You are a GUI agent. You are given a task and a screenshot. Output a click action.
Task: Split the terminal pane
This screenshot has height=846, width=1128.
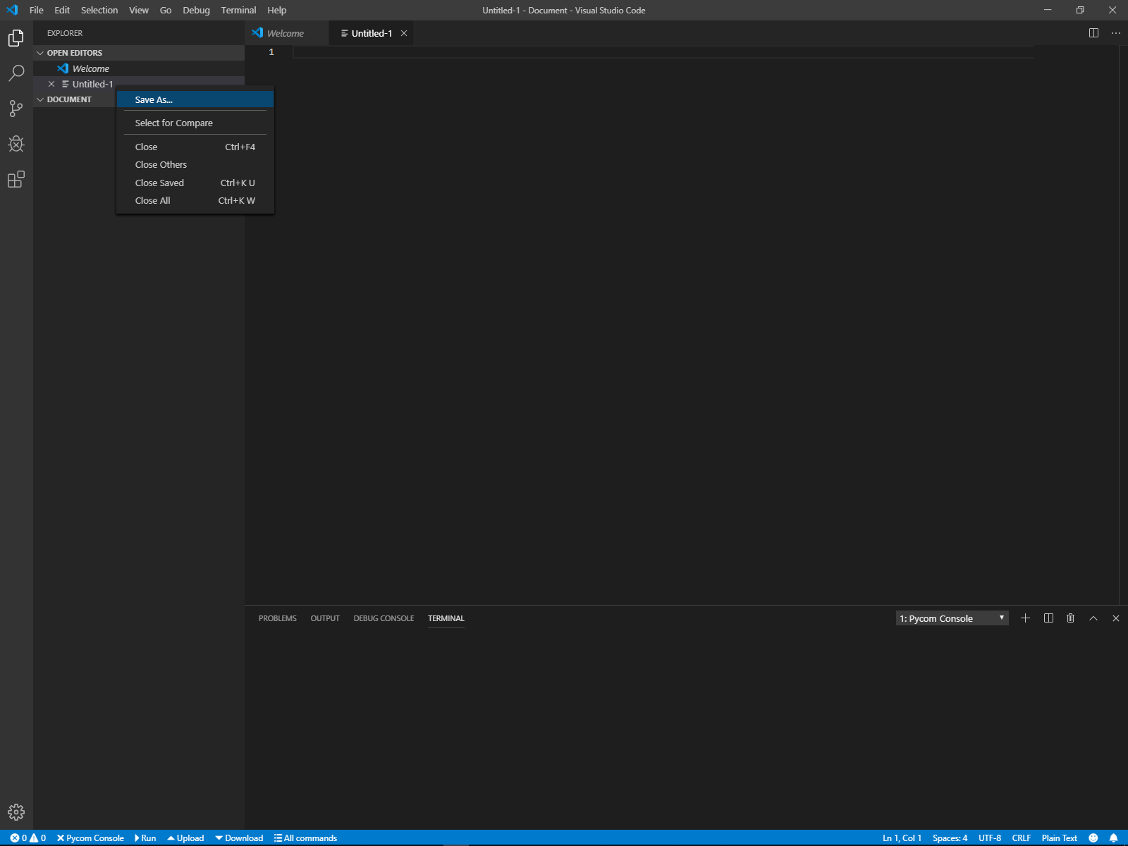[x=1048, y=618]
